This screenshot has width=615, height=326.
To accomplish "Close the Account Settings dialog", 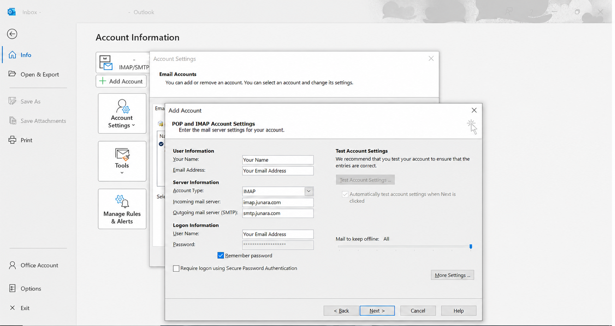I will [431, 59].
